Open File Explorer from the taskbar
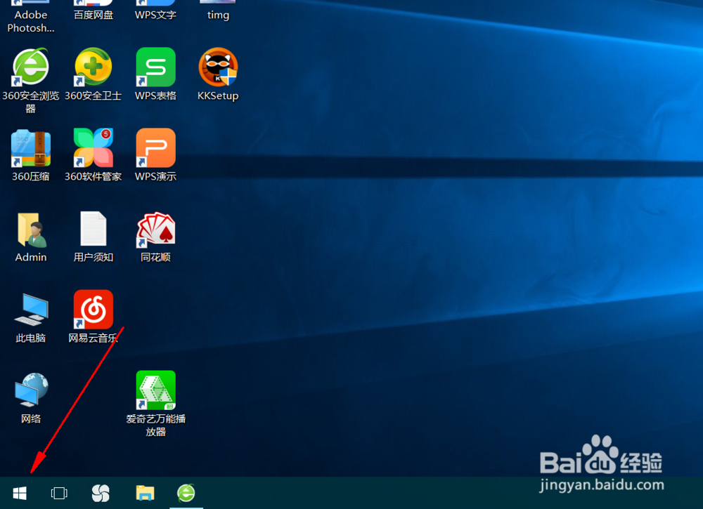 tap(145, 493)
